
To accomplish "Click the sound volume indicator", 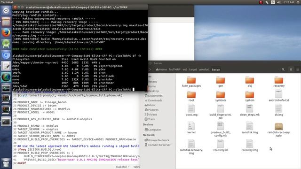I will [x=279, y=2].
